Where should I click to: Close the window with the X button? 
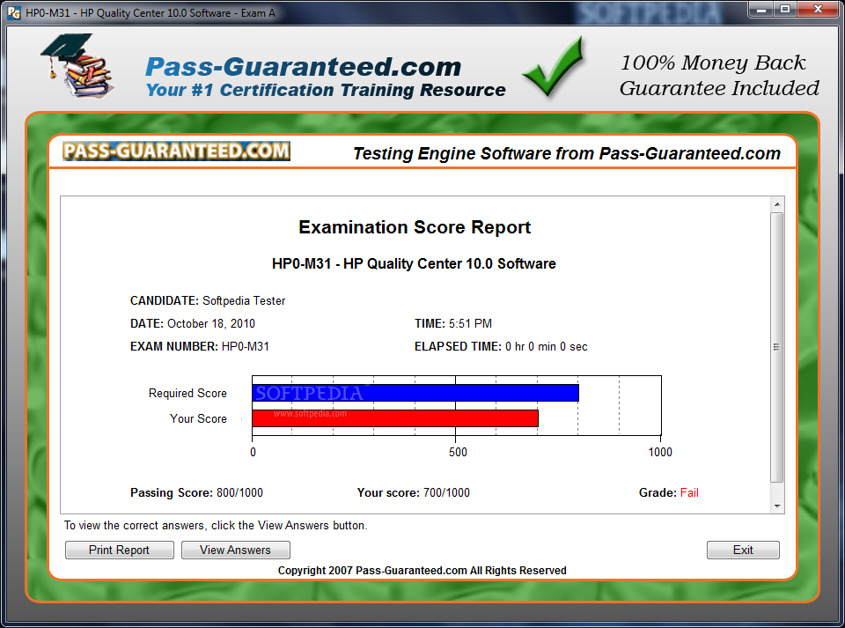click(x=818, y=9)
